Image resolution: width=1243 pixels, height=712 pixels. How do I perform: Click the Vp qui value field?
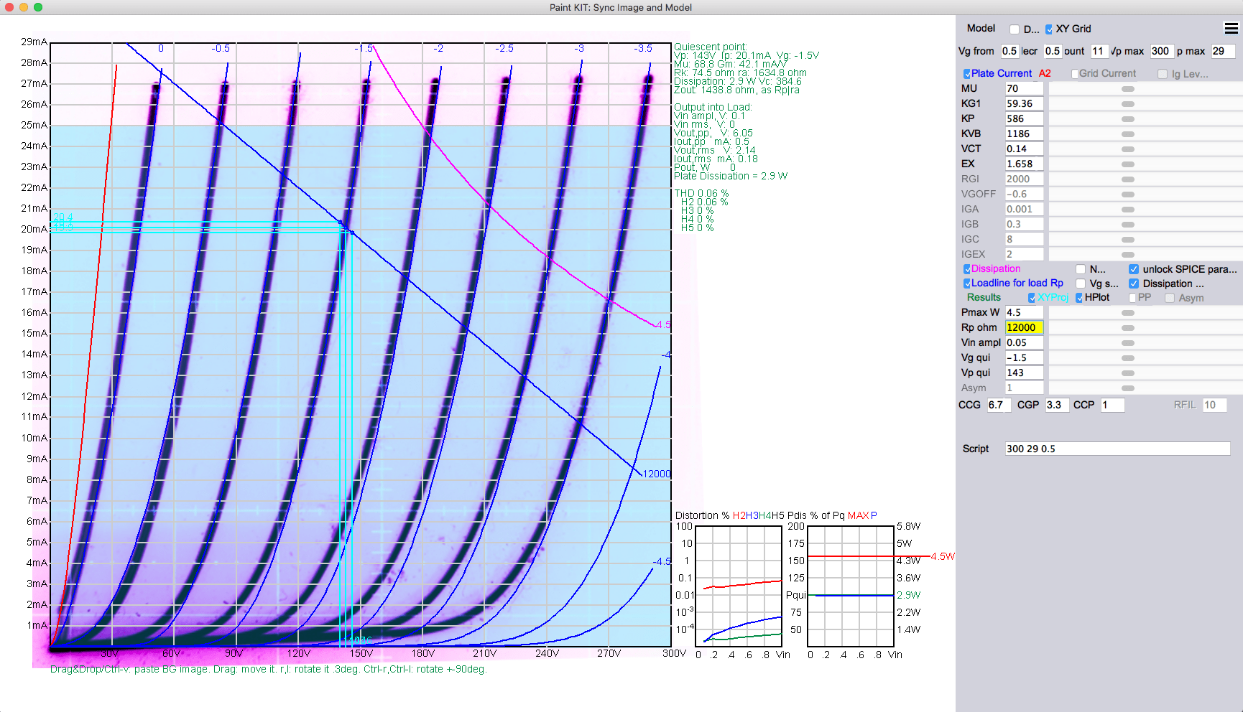click(1024, 373)
